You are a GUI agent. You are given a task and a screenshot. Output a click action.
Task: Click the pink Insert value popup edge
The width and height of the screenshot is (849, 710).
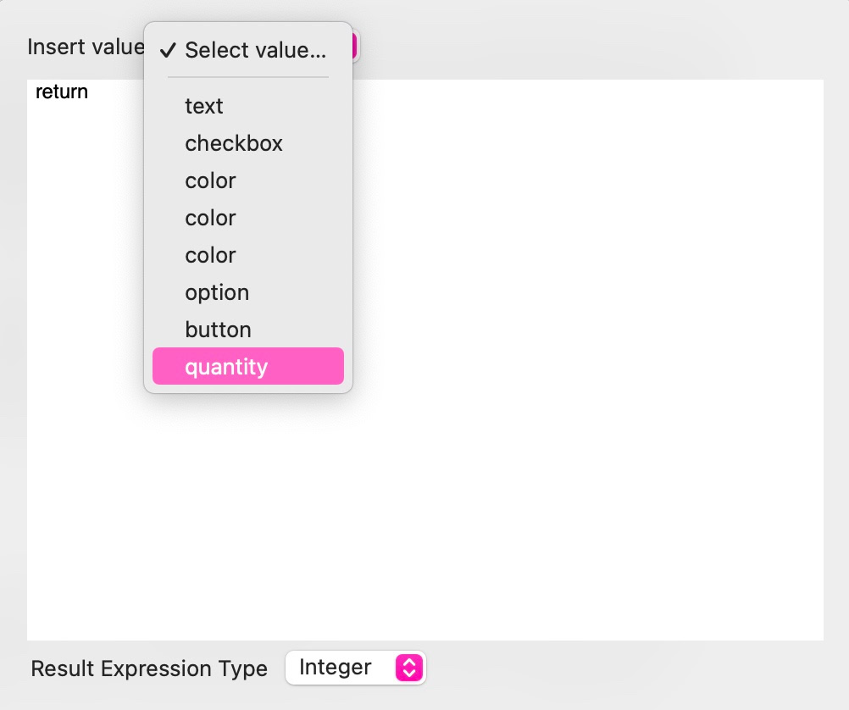(x=357, y=46)
